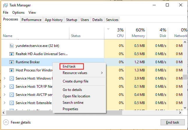This screenshot has height=130, width=188.
Task: Click the horizontal scrollbar right arrow
Action: click(180, 113)
